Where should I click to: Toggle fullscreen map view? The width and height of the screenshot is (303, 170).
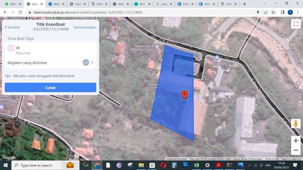click(296, 24)
